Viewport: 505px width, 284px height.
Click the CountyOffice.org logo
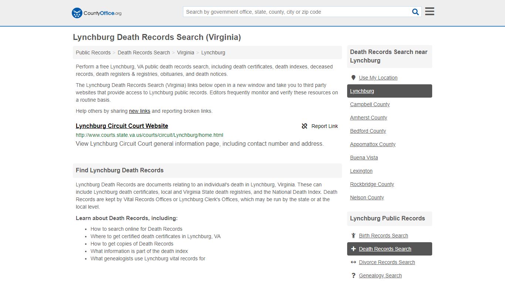(96, 13)
